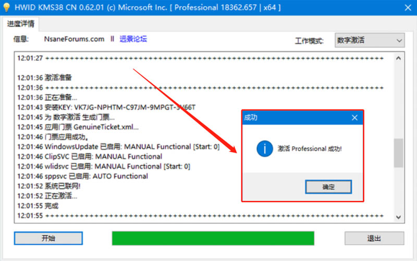417x261 pixels.
Task: Click the 12:01:55 separator log line
Action: click(201, 216)
